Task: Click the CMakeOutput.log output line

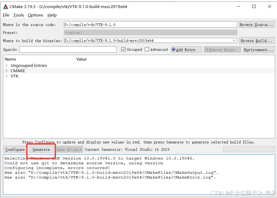Action: click(111, 173)
